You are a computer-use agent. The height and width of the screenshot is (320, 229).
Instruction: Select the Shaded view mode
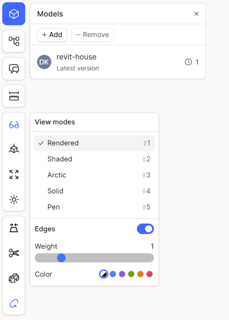[94, 159]
